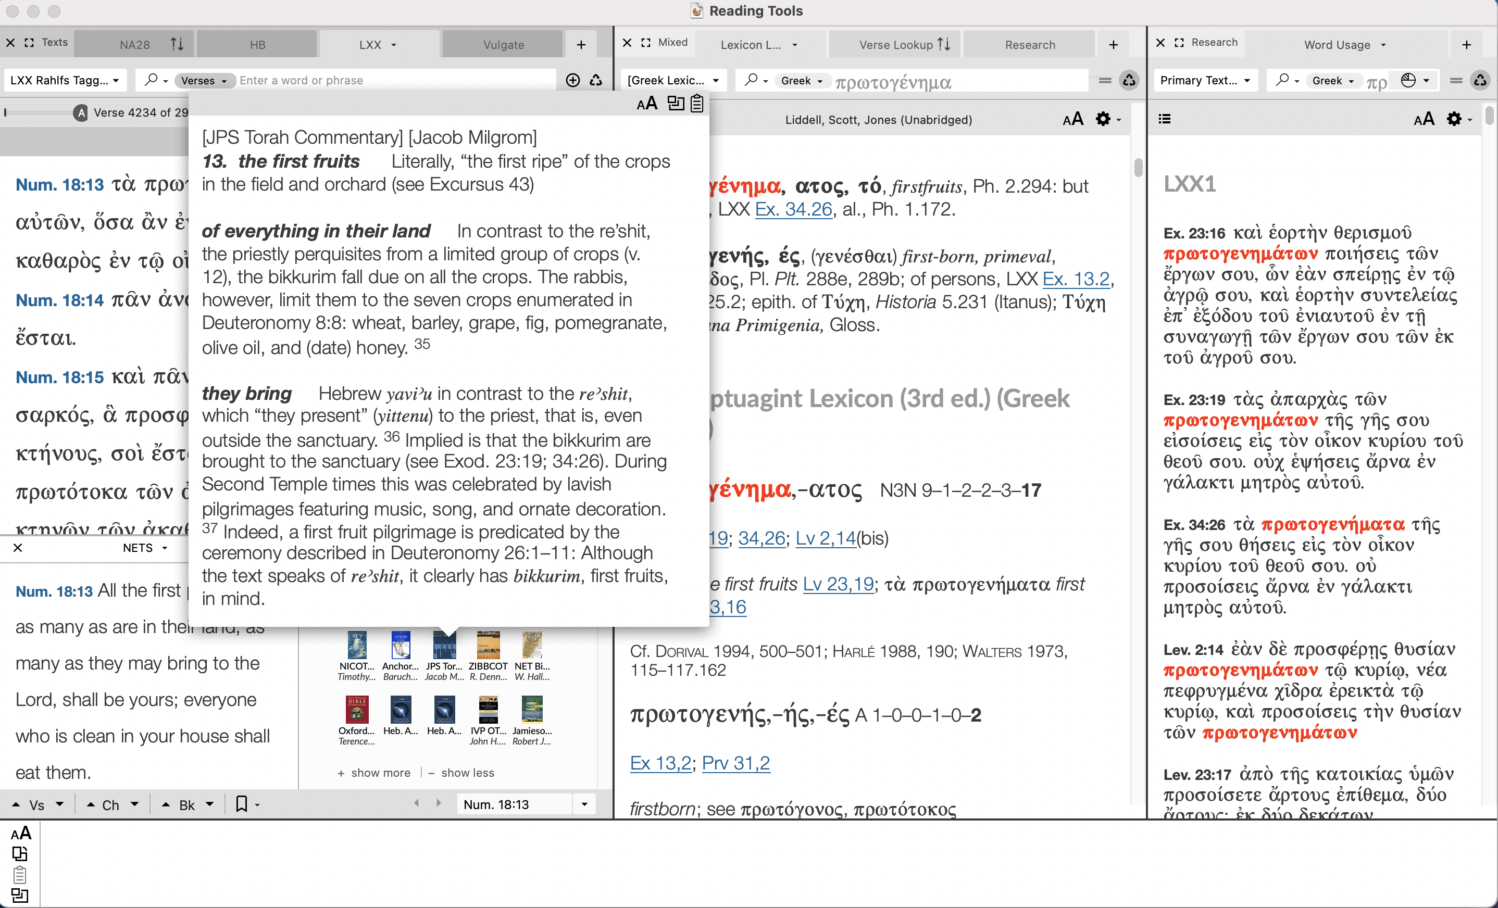Click the bookmark icon in the bottom toolbar
1498x908 pixels.
click(241, 803)
